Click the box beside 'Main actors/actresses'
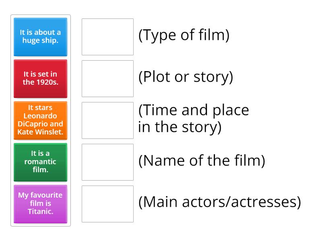Image resolution: width=322 pixels, height=241 pixels. click(x=107, y=204)
